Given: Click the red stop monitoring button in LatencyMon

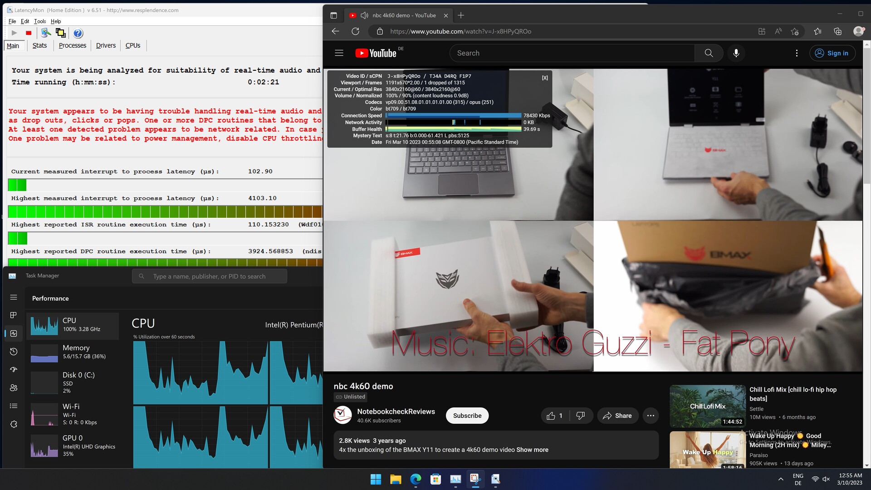Looking at the screenshot, I should [x=29, y=33].
